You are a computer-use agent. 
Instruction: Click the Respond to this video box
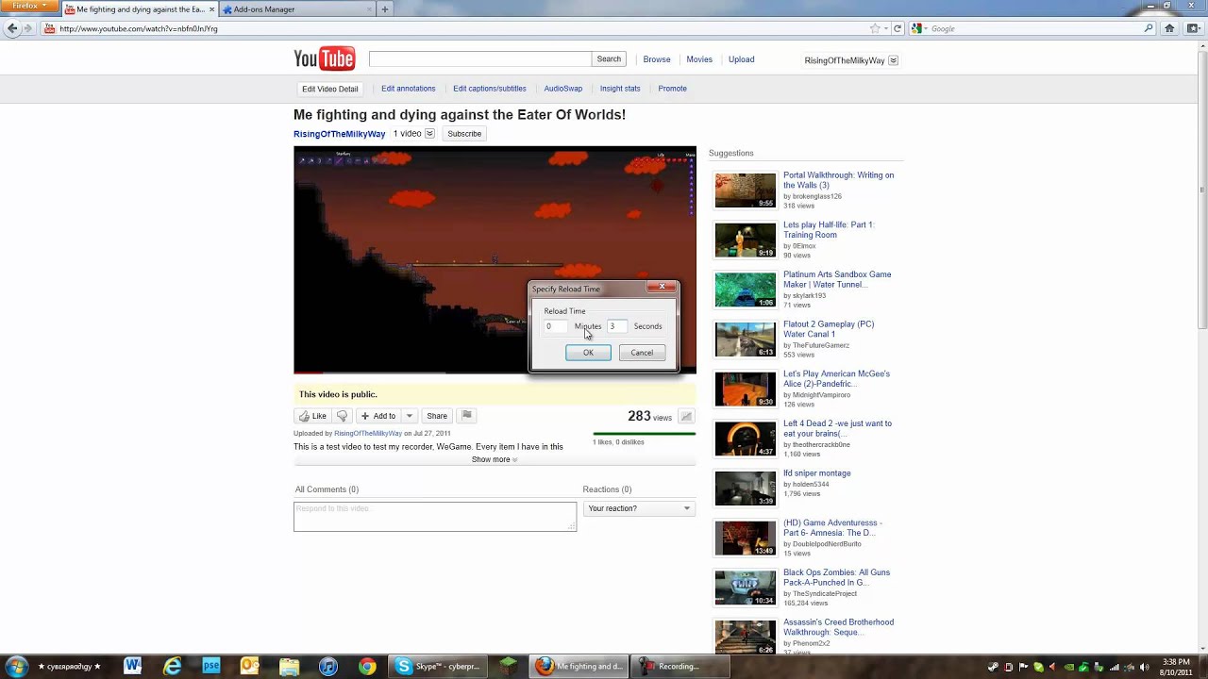435,516
